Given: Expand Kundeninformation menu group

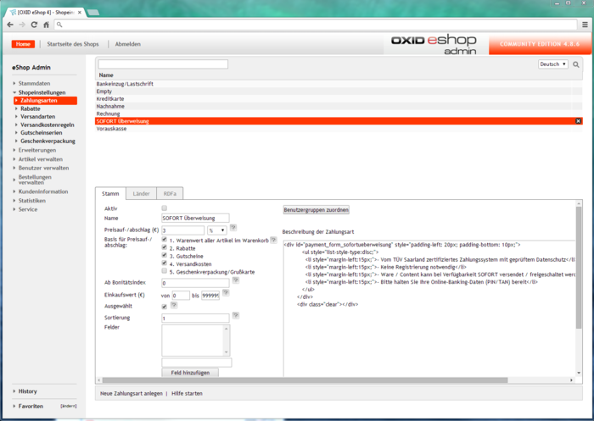Looking at the screenshot, I should (x=43, y=191).
